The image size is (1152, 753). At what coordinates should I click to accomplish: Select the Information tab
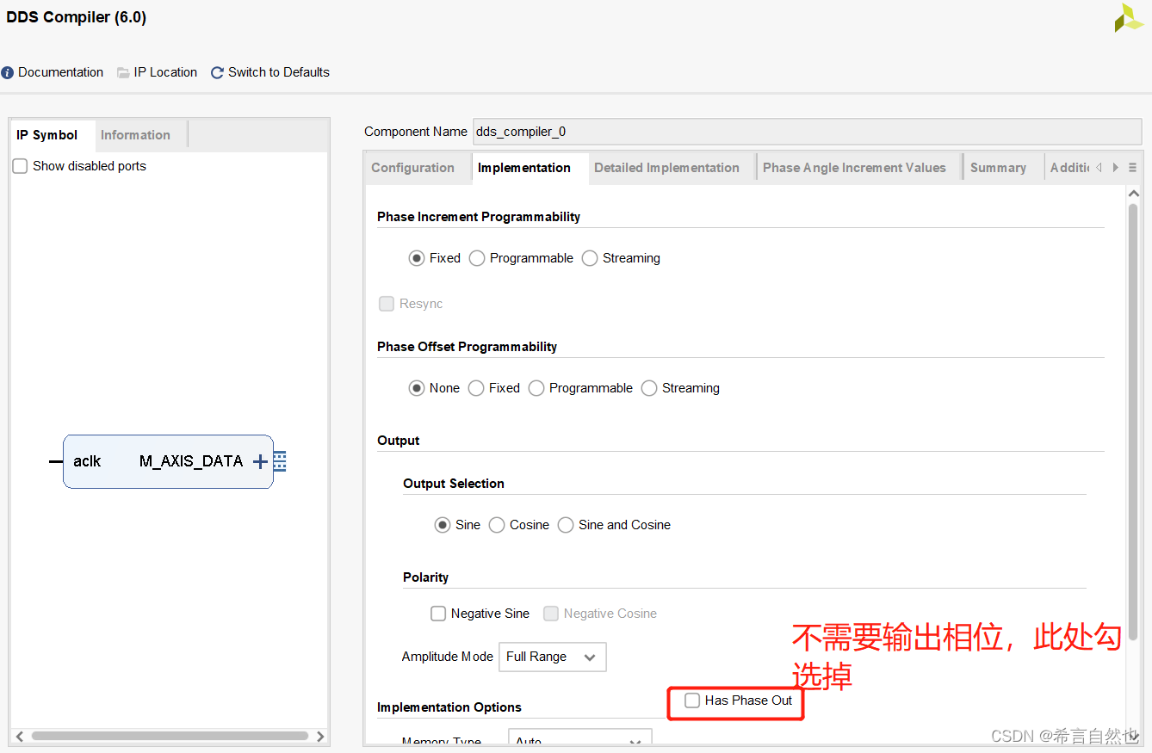[135, 135]
